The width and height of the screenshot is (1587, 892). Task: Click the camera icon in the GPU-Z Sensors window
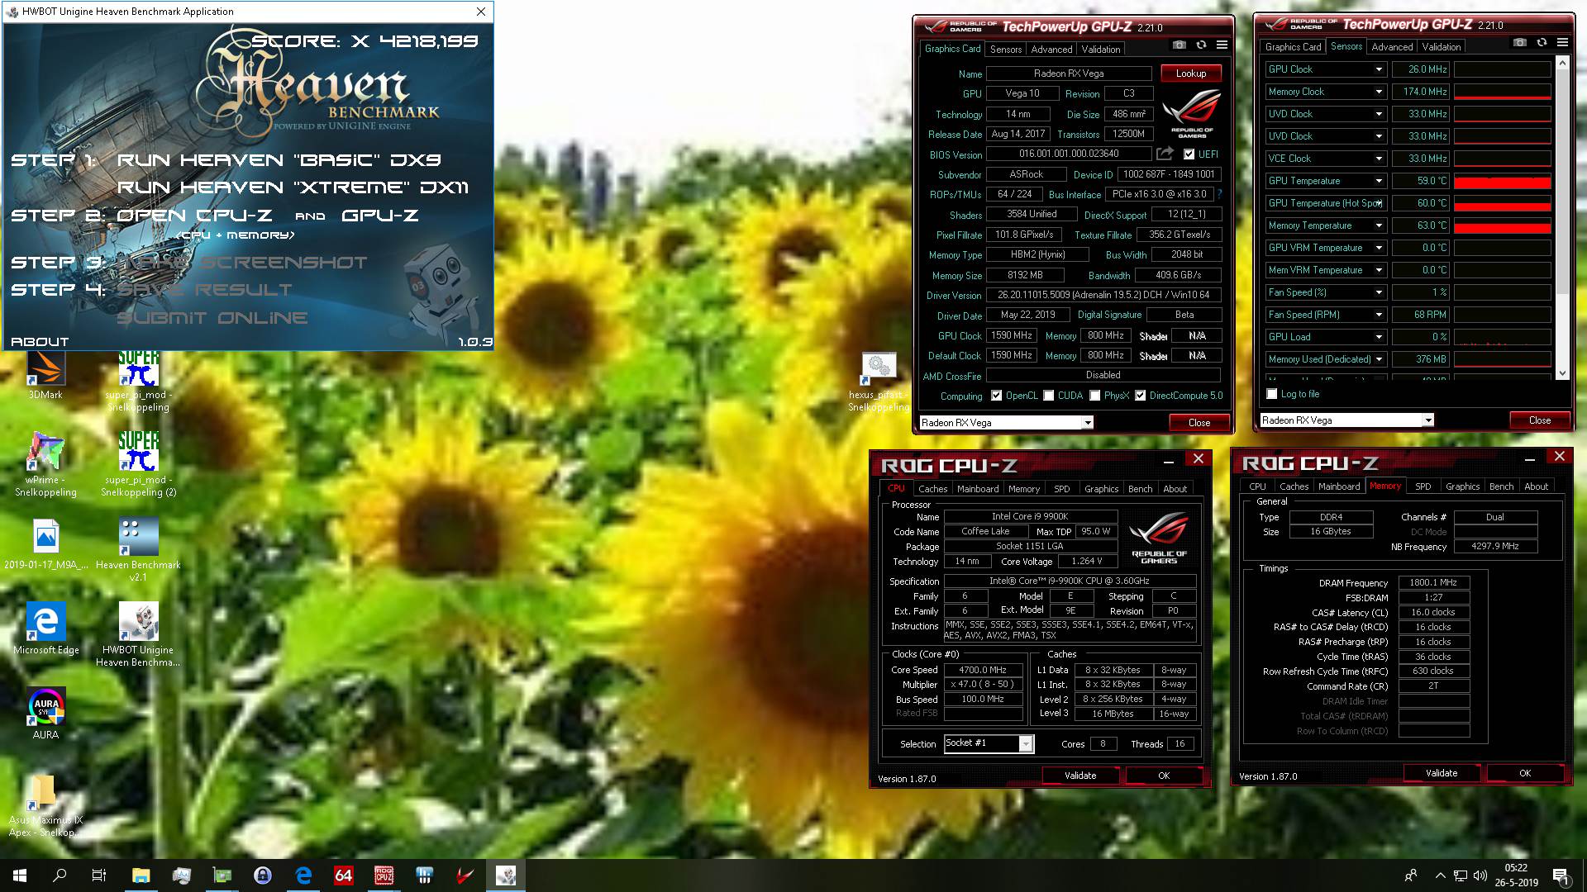[1519, 43]
